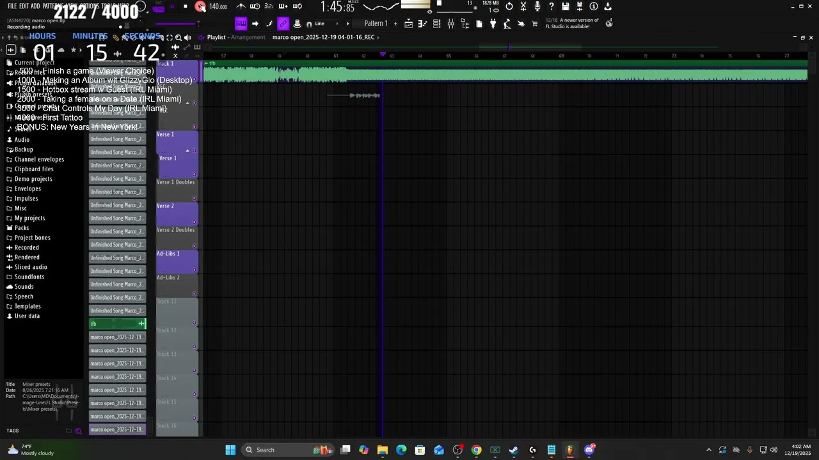Toggle wait for input to start
The width and height of the screenshot is (819, 460).
point(255,6)
